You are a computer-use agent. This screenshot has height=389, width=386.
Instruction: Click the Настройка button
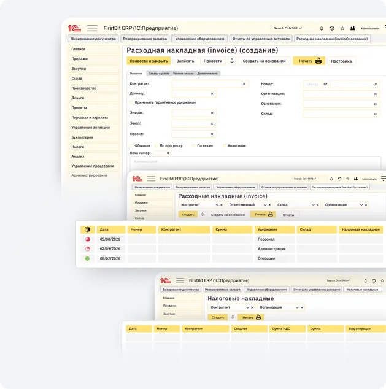pos(341,61)
